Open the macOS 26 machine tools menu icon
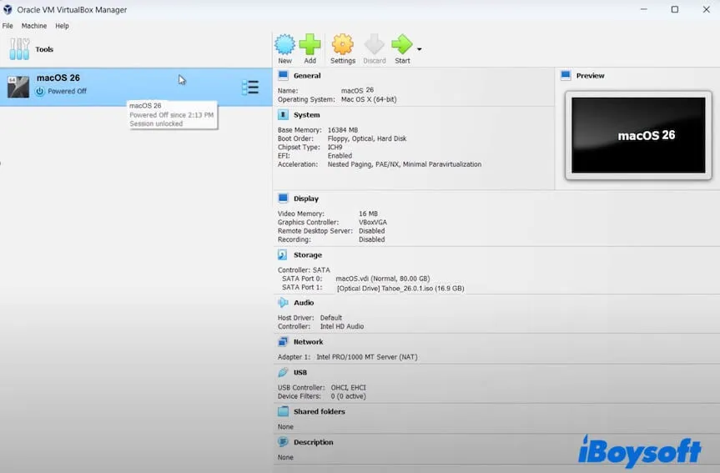The height and width of the screenshot is (473, 720). tap(249, 88)
